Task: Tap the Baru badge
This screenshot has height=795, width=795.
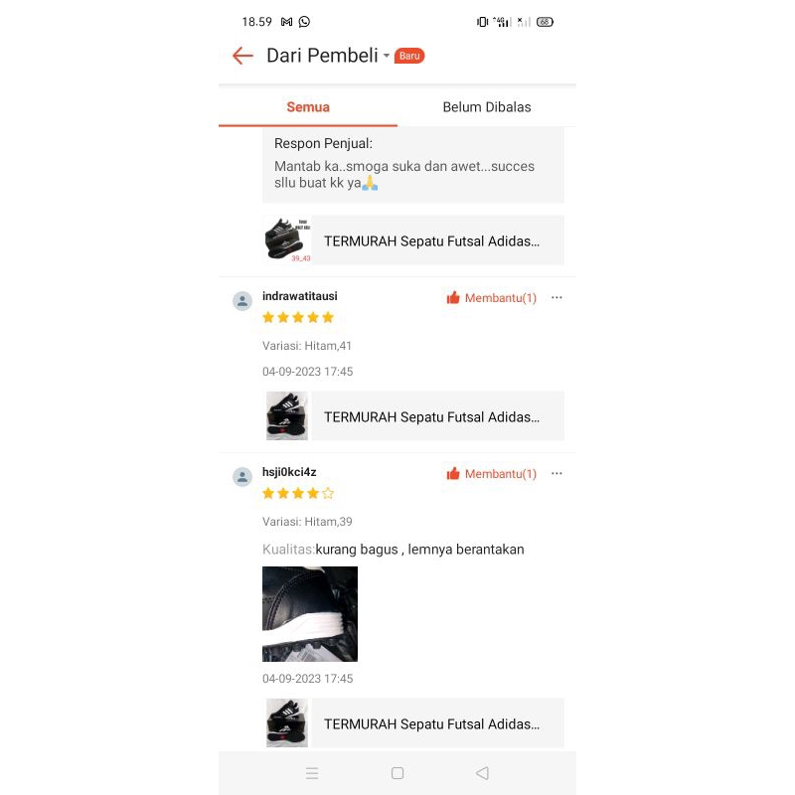Action: click(x=409, y=56)
